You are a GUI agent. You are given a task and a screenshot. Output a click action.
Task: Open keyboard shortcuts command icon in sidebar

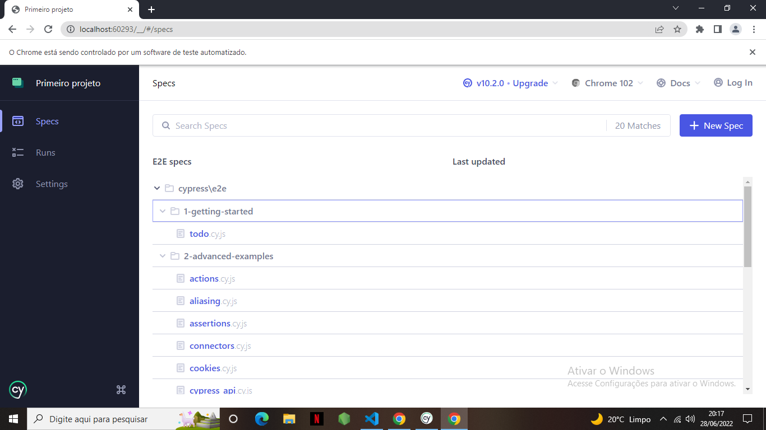click(121, 390)
